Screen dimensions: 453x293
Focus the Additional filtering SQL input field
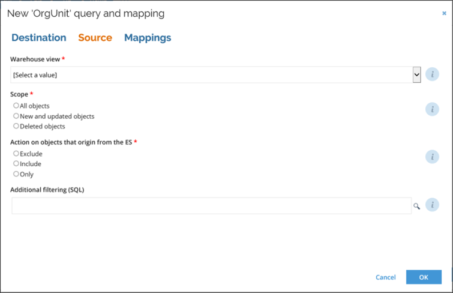tap(211, 206)
